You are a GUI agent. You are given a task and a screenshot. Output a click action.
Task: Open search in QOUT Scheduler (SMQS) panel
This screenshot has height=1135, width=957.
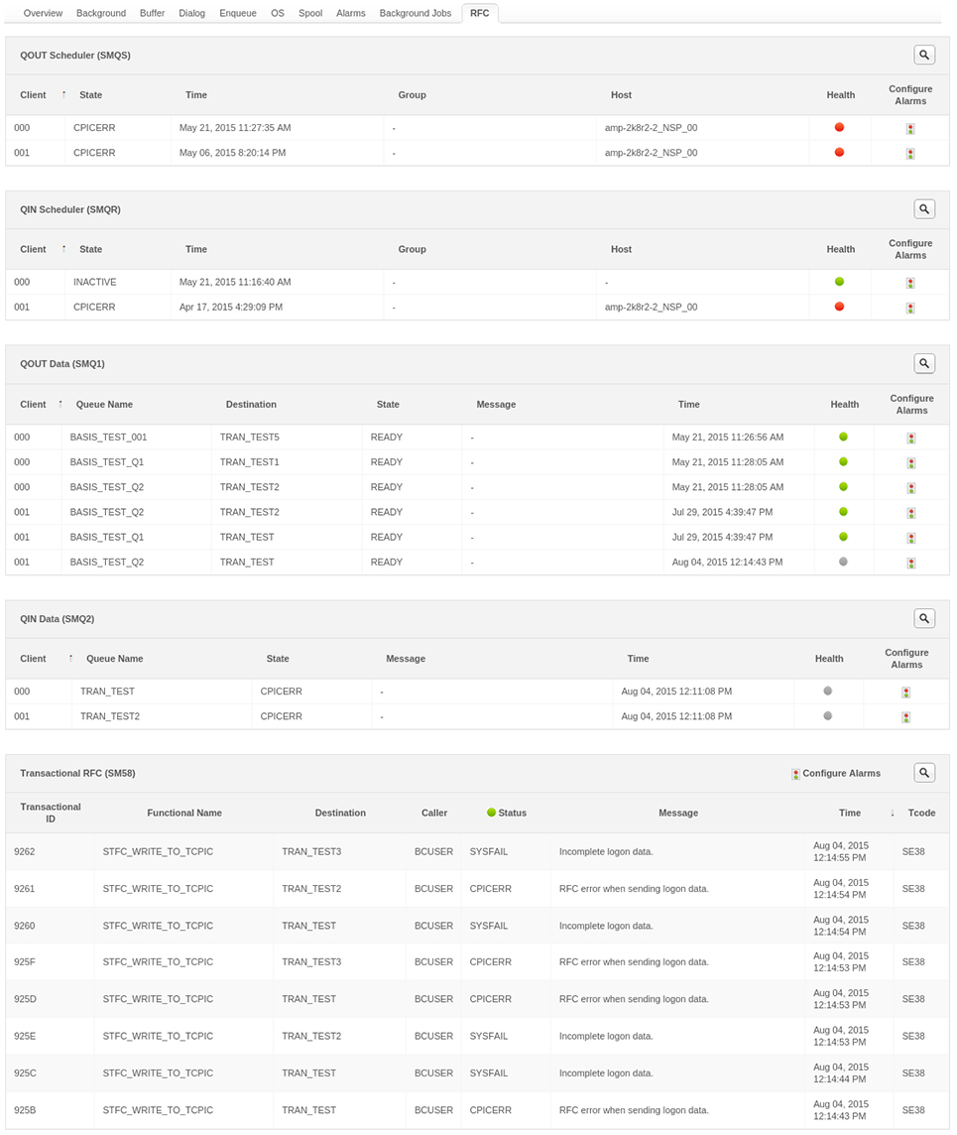[923, 55]
